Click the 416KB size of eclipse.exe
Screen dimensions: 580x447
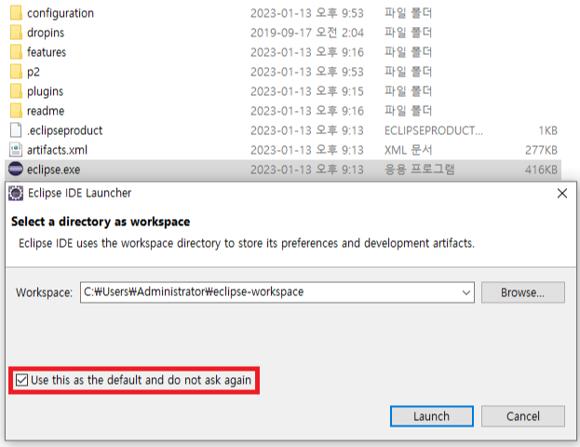coord(541,169)
